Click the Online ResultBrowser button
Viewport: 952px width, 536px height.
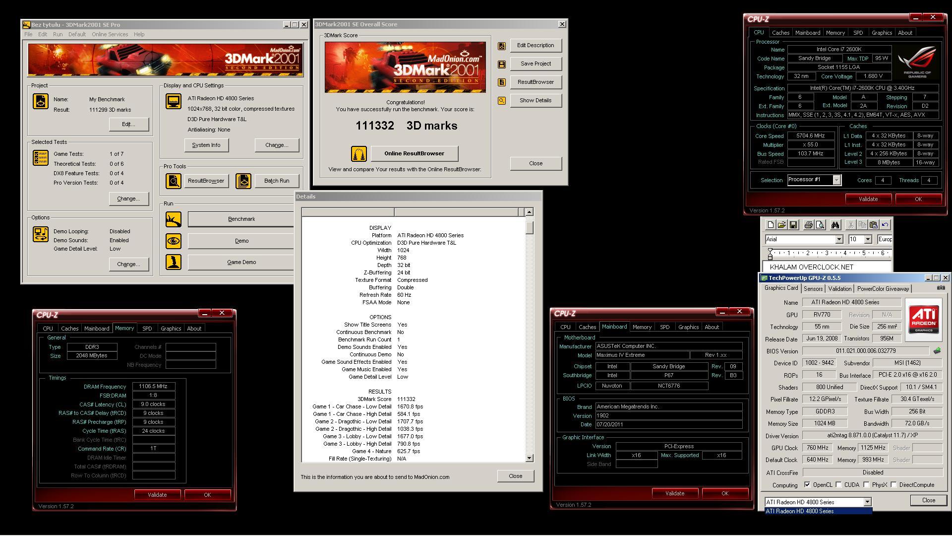[415, 154]
